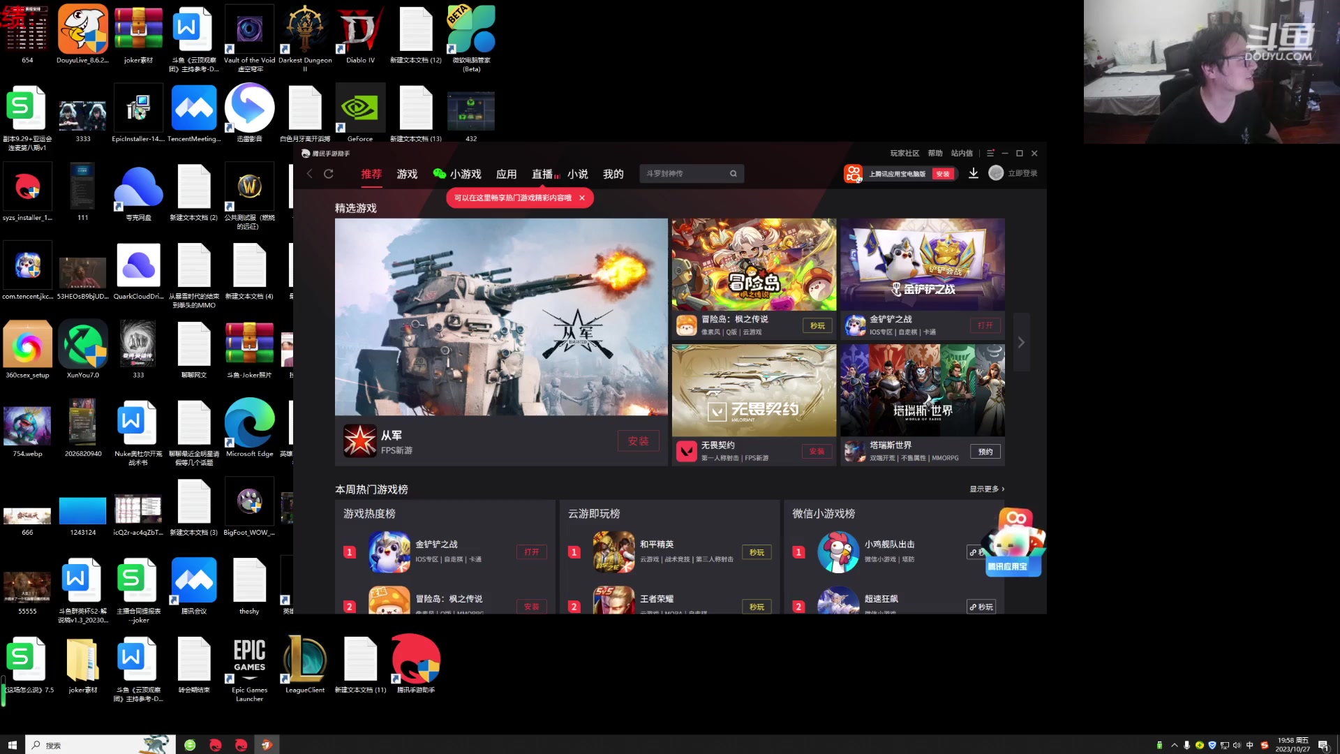Viewport: 1340px width, 754px height.
Task: Click 安装 next to 上腾讯应用宝电脑版
Action: [942, 174]
